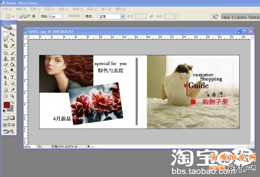Open the 滤镜 (Filter) menu
This screenshot has width=260, height=177.
click(78, 9)
